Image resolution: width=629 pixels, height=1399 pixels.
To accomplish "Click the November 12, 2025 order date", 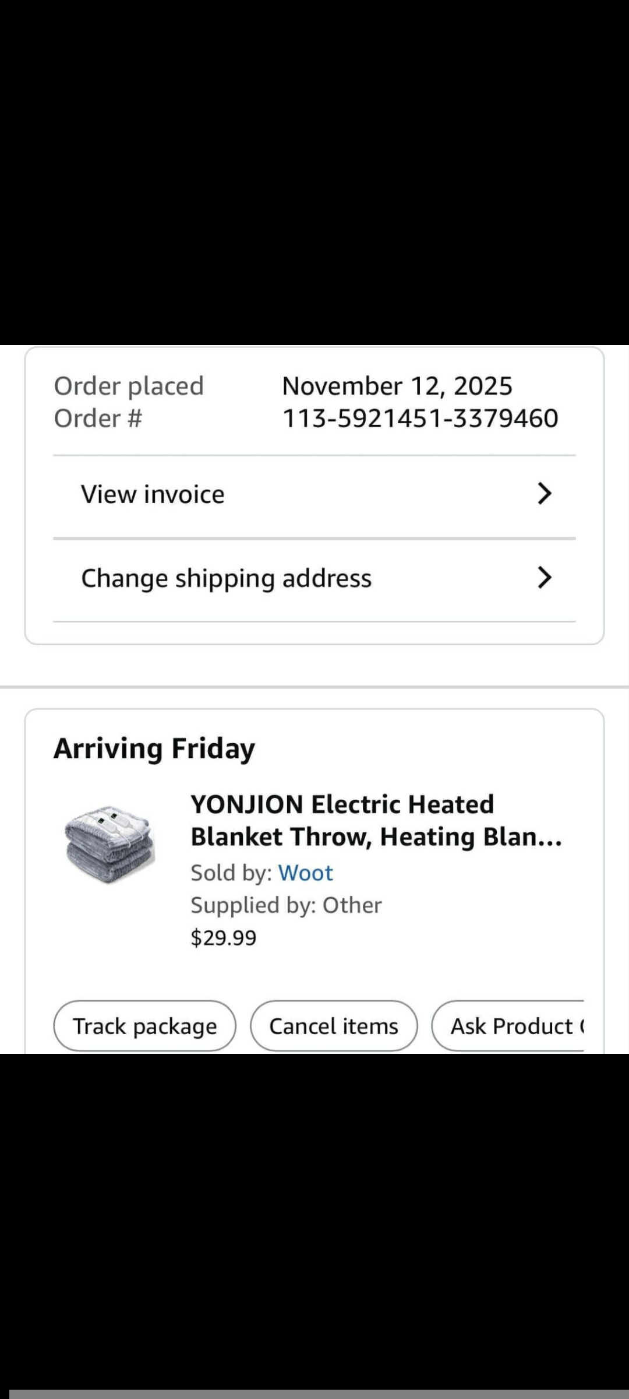I will pos(397,386).
